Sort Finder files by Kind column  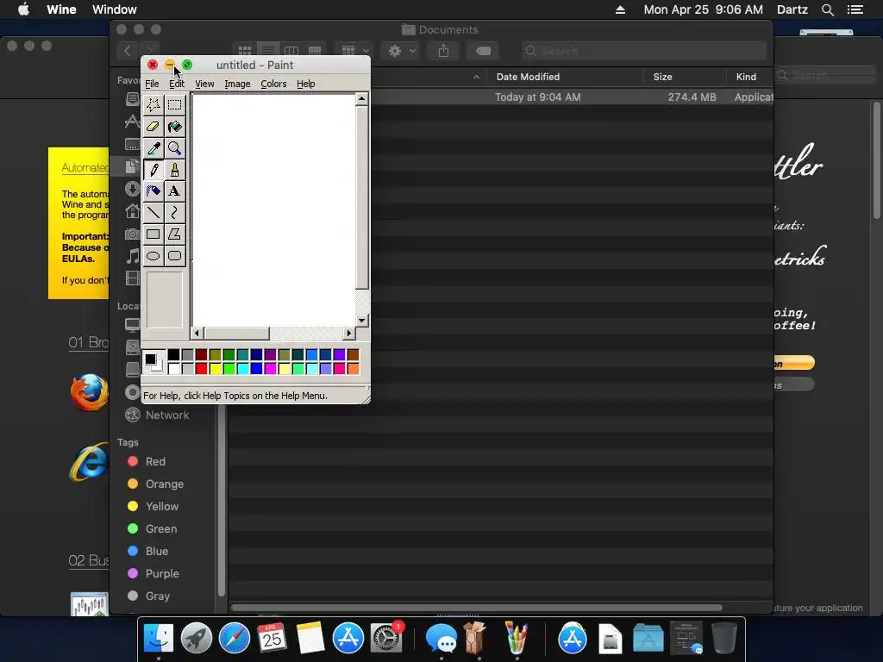(746, 77)
